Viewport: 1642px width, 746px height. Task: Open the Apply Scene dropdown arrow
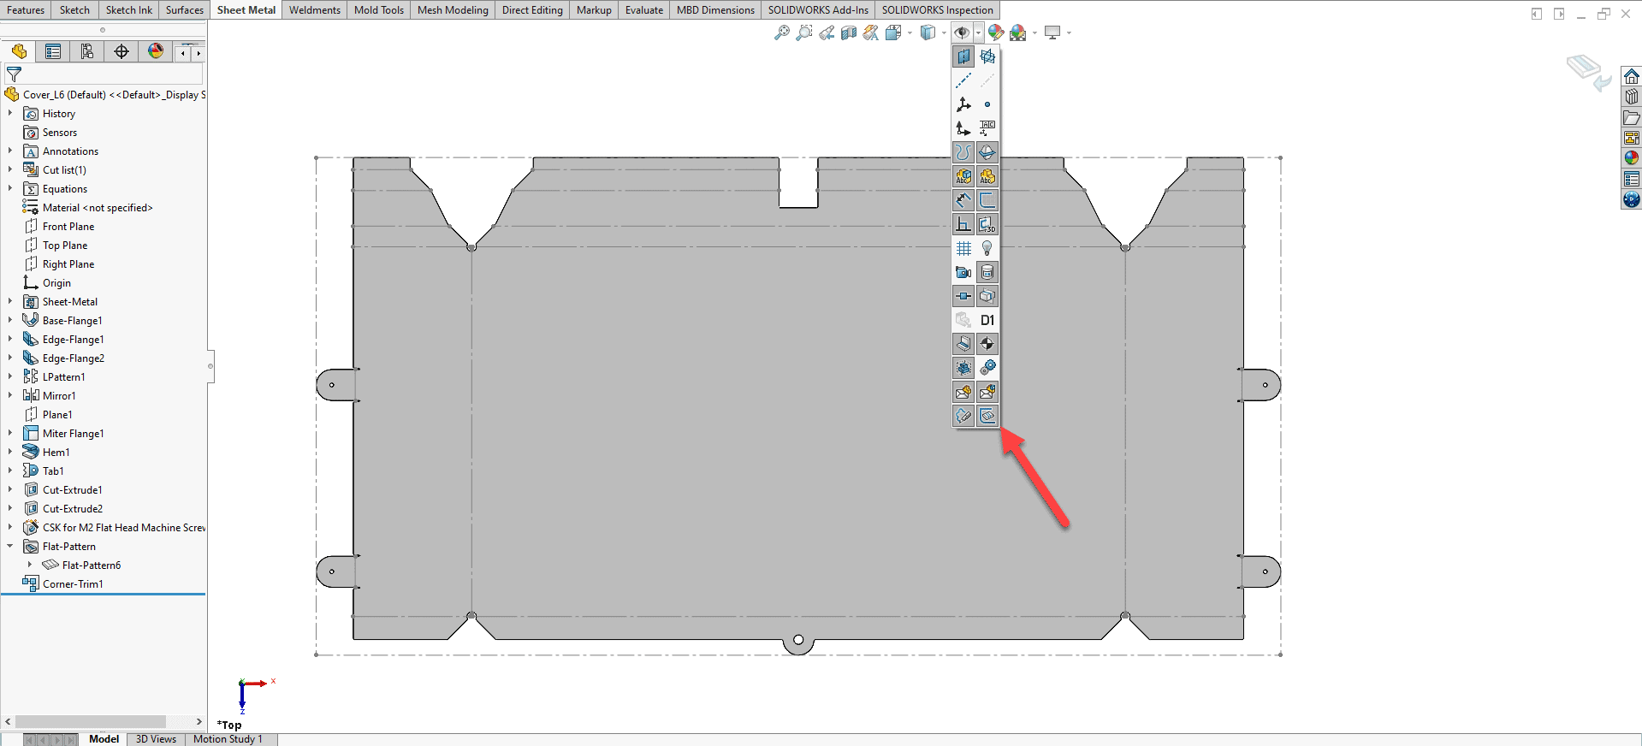pyautogui.click(x=1034, y=33)
